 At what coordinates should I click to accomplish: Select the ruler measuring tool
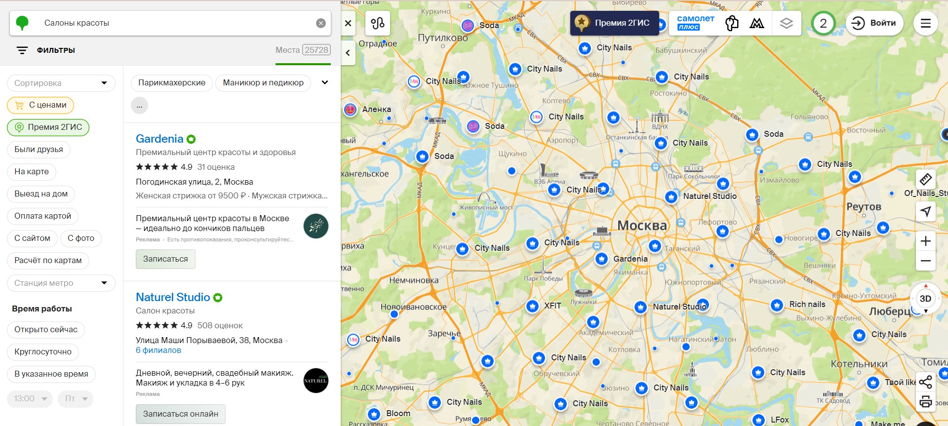point(926,179)
